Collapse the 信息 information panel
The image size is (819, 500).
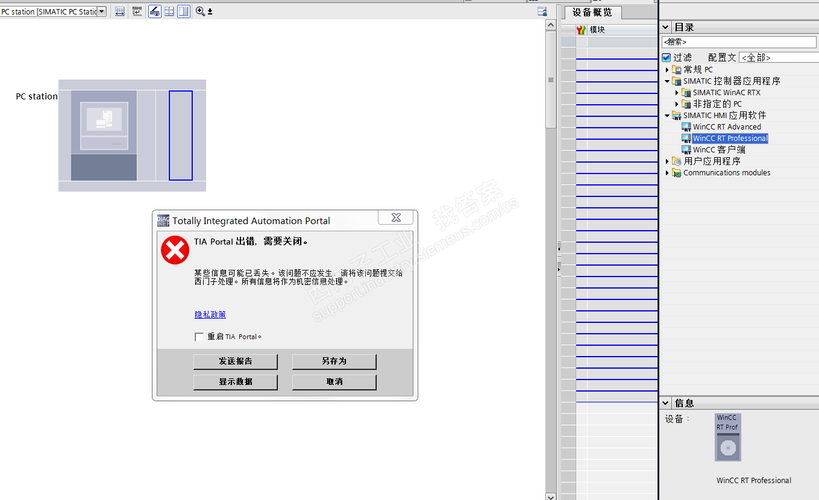tap(666, 403)
